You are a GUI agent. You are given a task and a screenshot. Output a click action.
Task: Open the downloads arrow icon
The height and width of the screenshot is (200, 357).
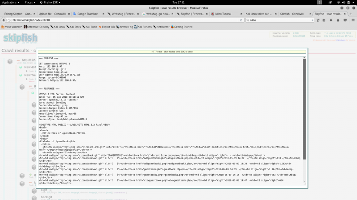click(x=331, y=20)
